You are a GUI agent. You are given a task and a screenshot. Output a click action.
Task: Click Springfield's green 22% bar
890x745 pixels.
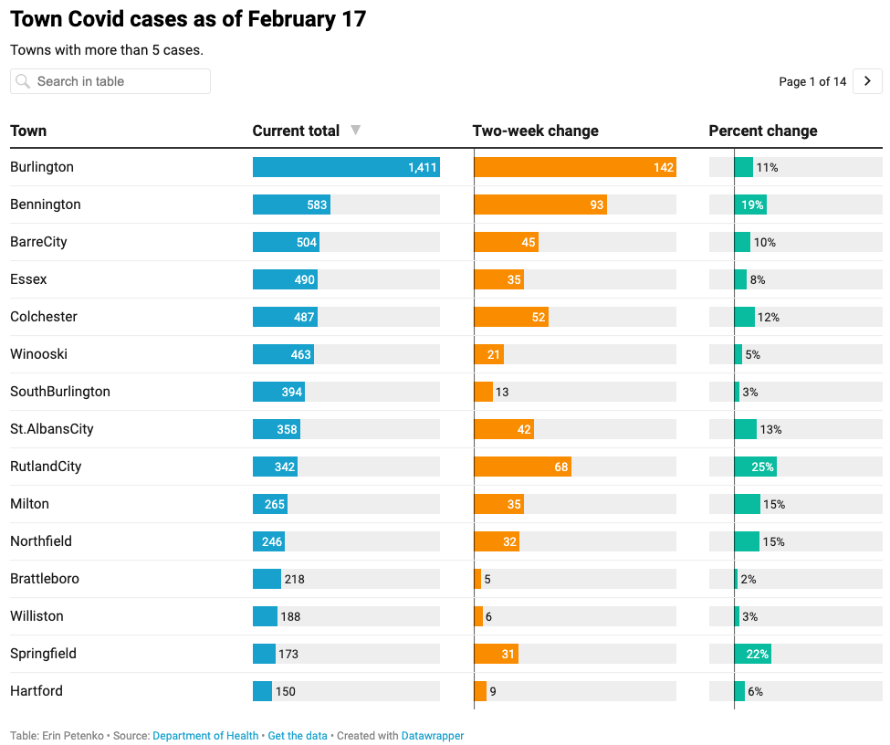point(752,654)
